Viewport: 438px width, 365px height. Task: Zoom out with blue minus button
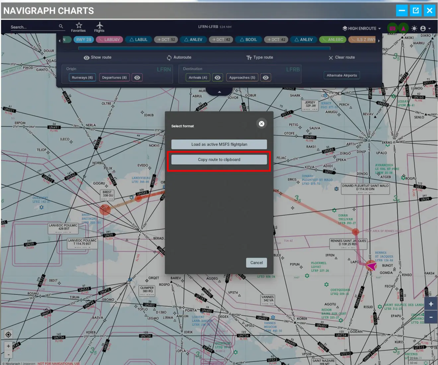coord(431,317)
